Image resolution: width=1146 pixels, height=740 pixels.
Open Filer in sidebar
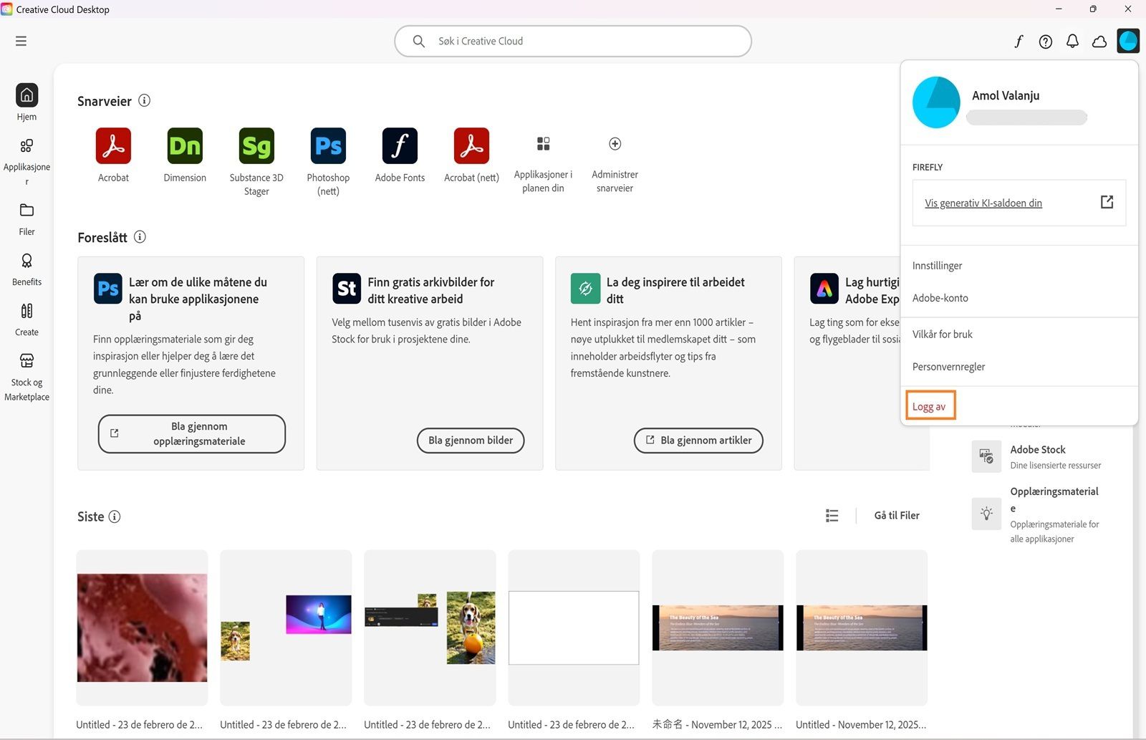[27, 218]
